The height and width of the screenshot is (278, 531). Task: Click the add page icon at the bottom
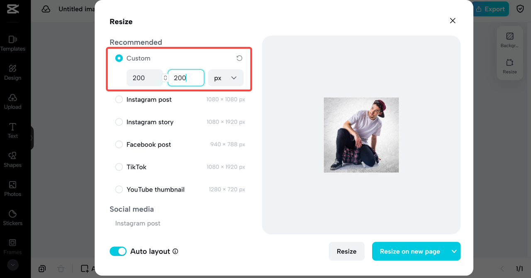coord(42,269)
